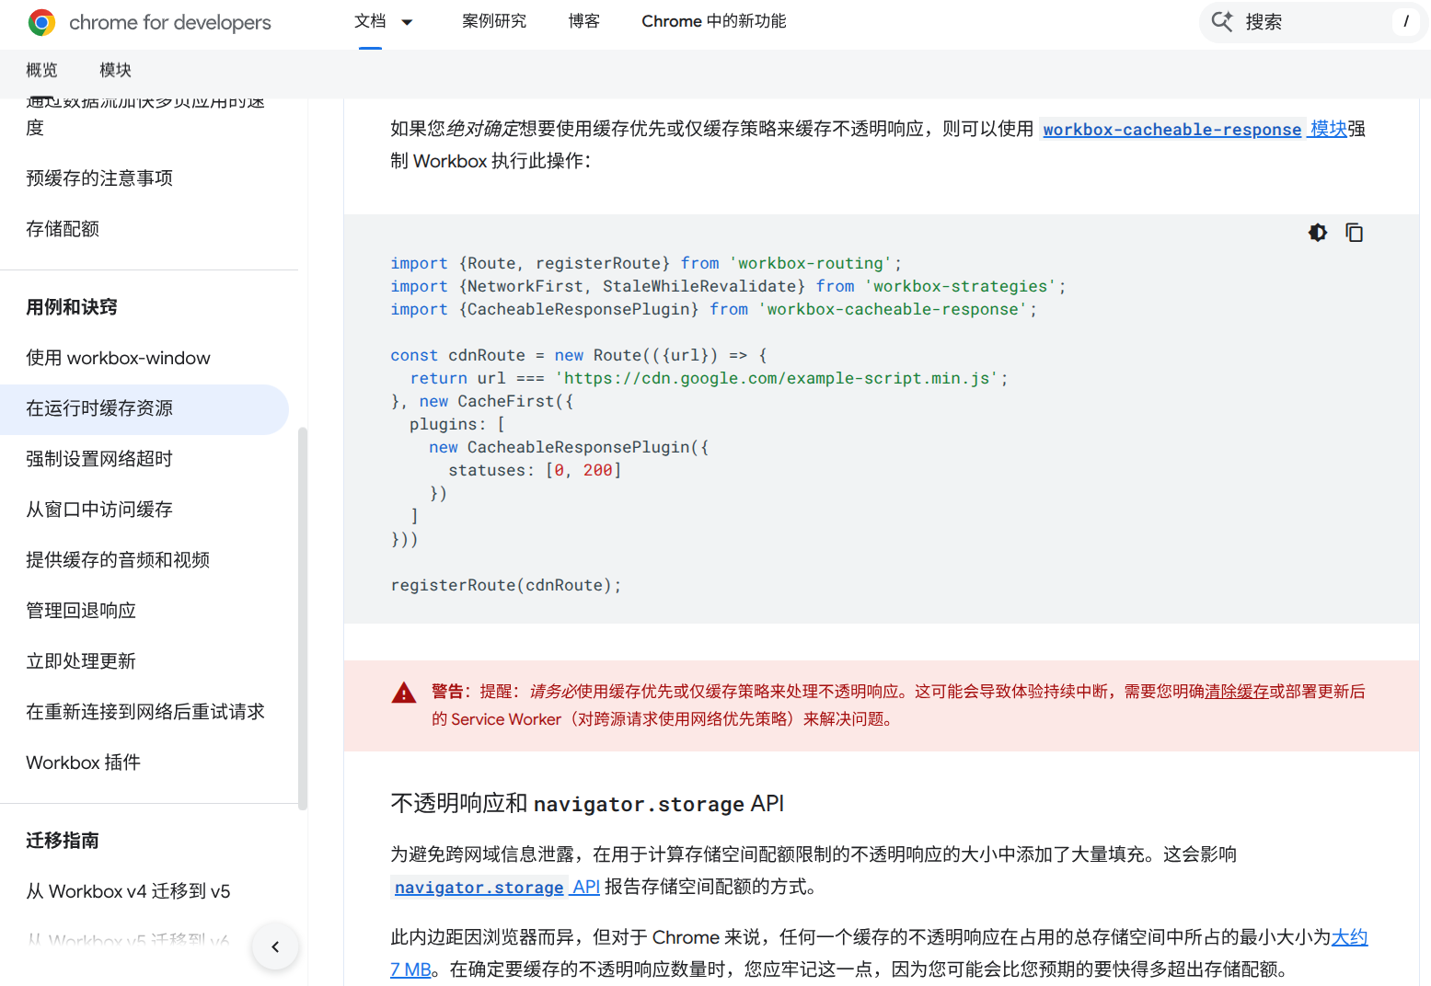Open 使用 workbox-window sidebar item
The height and width of the screenshot is (986, 1431).
click(x=118, y=358)
